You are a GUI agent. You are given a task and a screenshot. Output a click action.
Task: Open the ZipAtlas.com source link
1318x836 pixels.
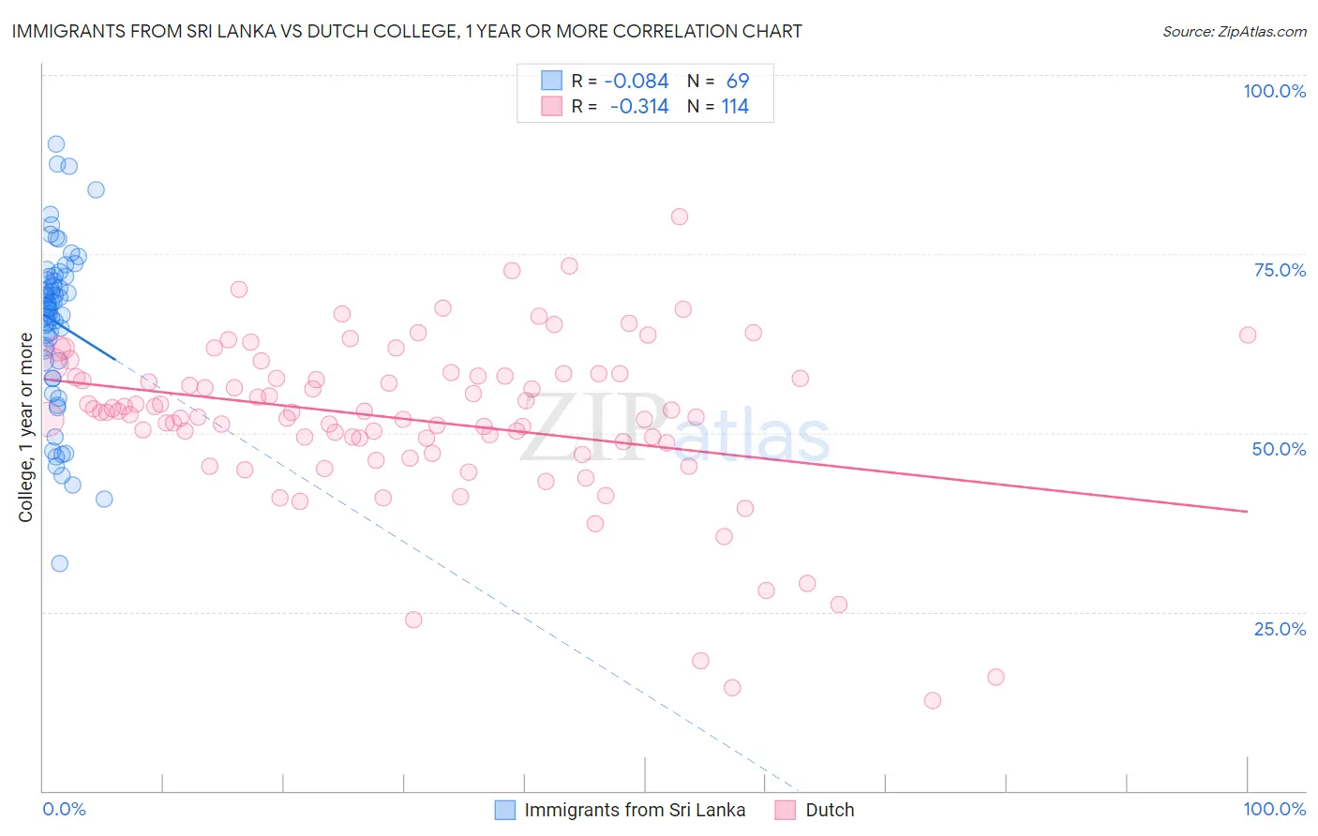pos(1235,31)
